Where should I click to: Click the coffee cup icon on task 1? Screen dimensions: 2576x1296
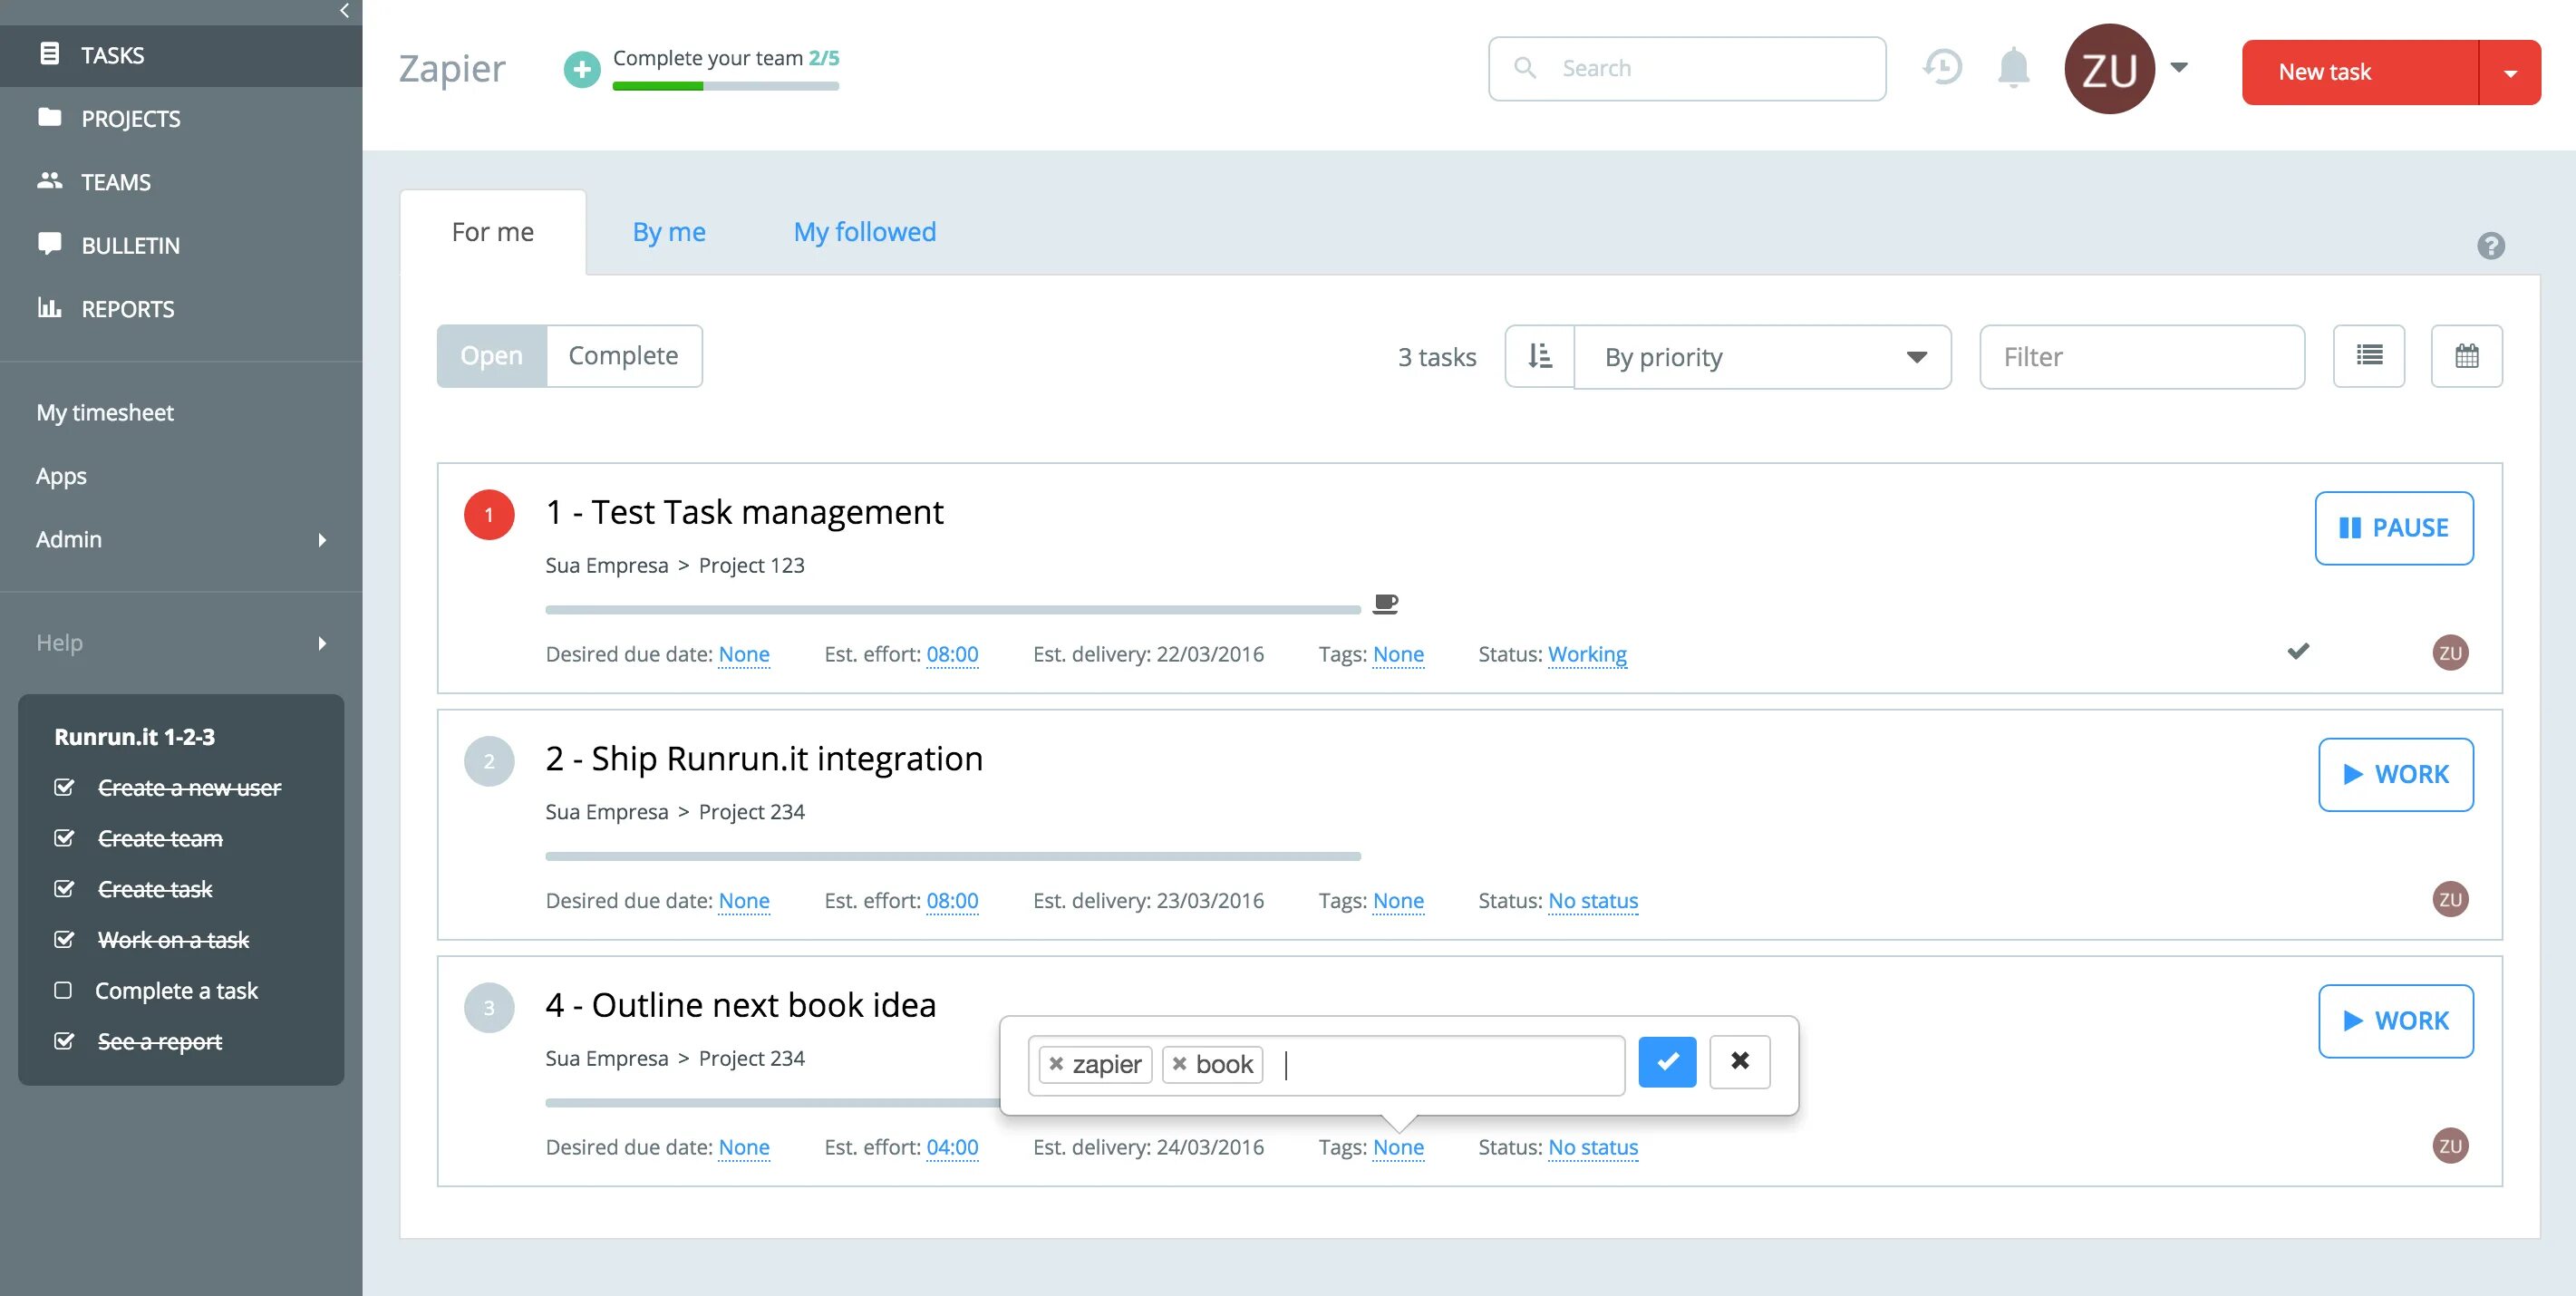coord(1385,603)
